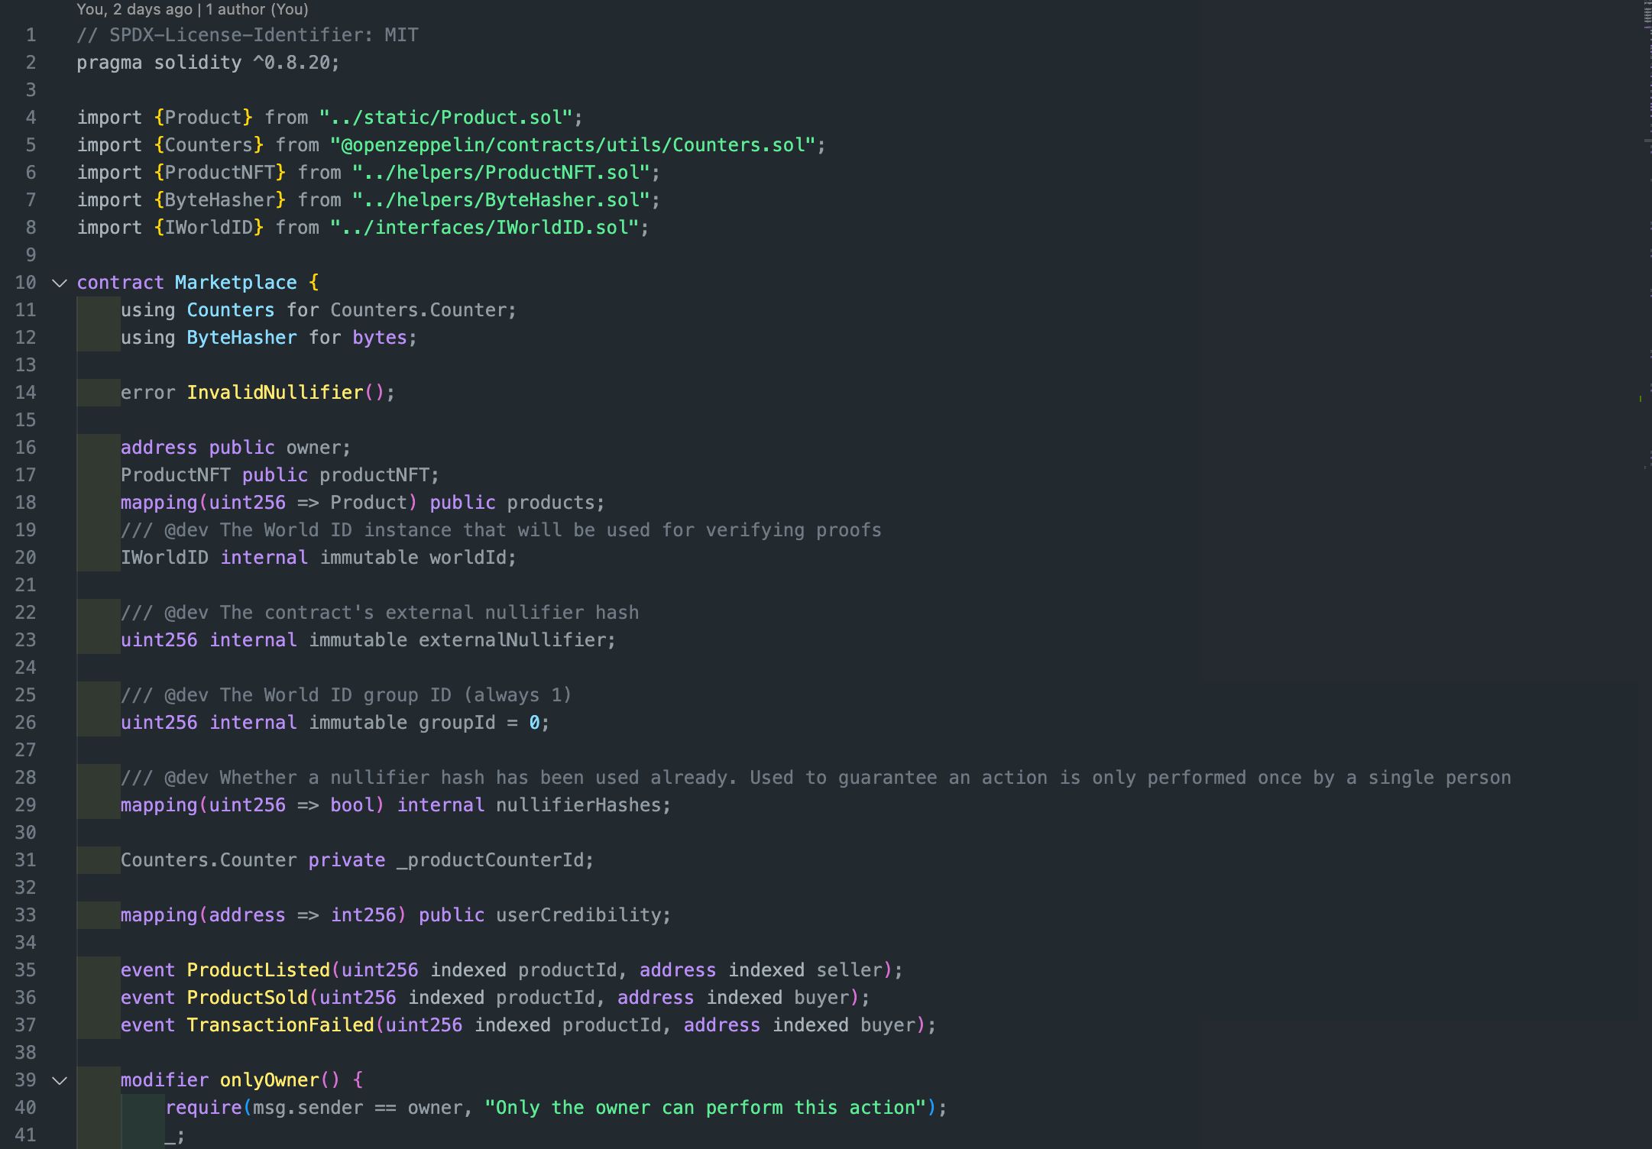Click the "Only the owner can perform this action" string
Viewport: 1652px width, 1149px height.
click(x=705, y=1108)
